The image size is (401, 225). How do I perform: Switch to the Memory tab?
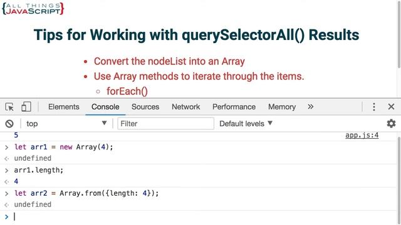click(282, 107)
